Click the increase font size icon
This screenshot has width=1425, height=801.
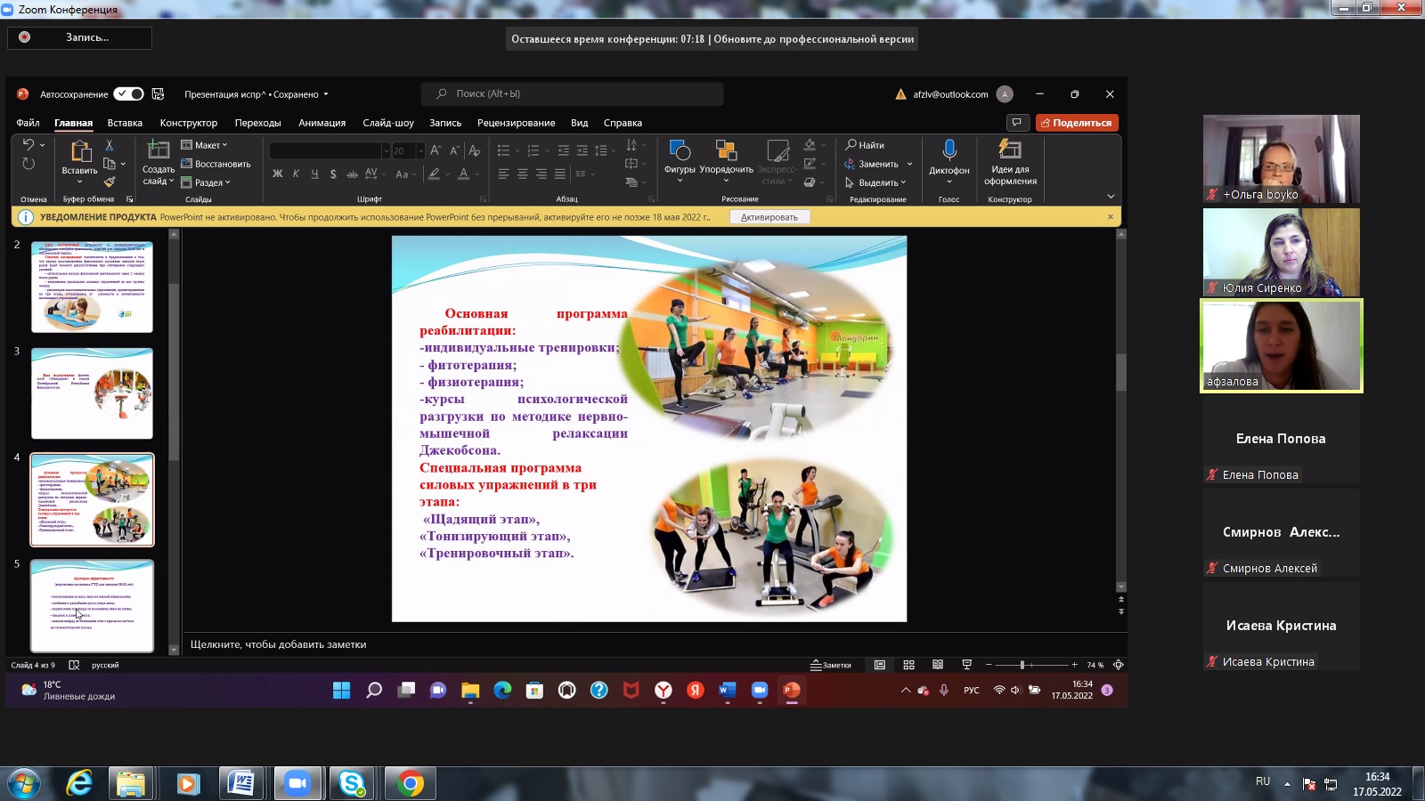tap(436, 151)
